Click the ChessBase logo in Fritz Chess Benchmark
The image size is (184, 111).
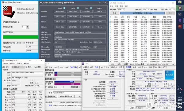[9, 12]
